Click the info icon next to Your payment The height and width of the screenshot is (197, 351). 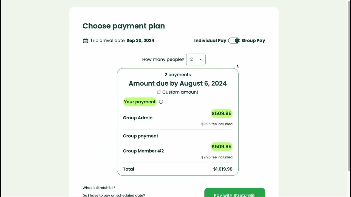point(161,102)
